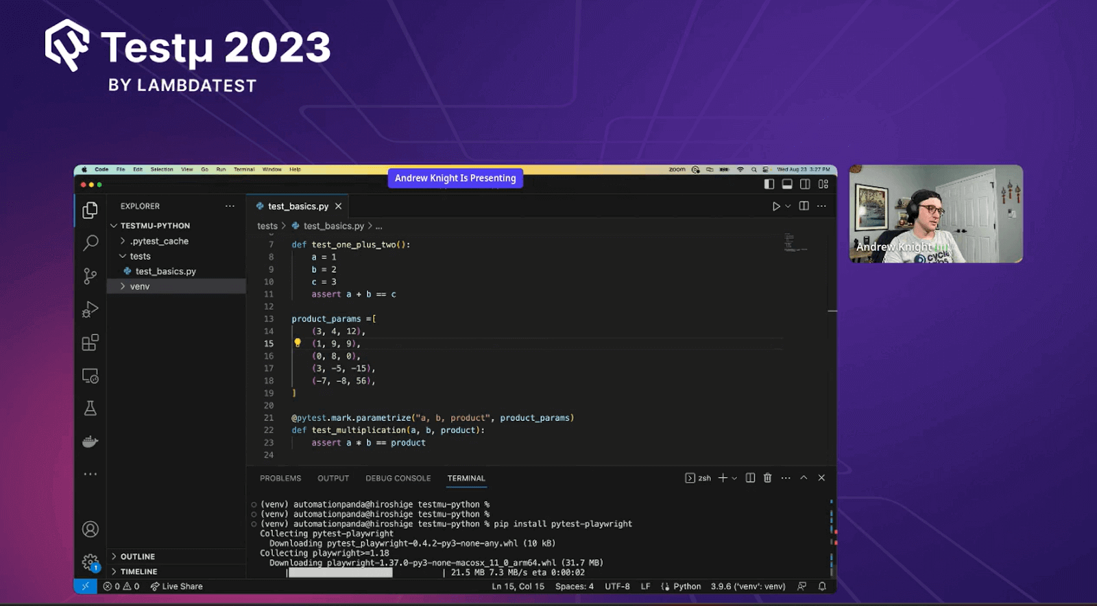Image resolution: width=1097 pixels, height=606 pixels.
Task: Open editor More Actions menu
Action: [821, 206]
